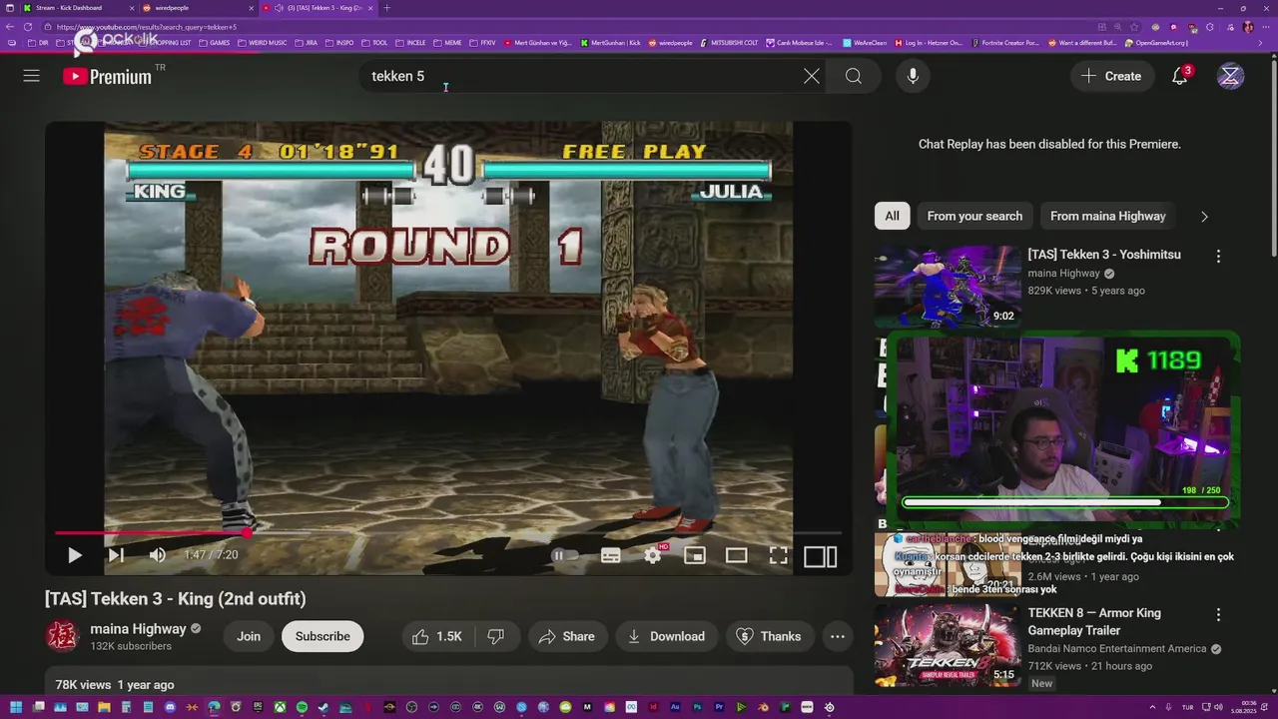Dislike the video

(x=496, y=636)
